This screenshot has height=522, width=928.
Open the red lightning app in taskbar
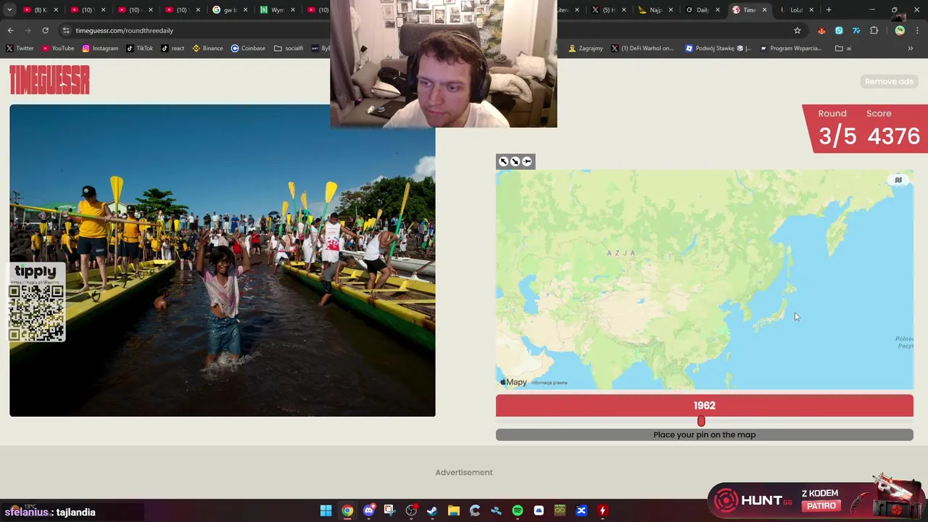[x=602, y=510]
